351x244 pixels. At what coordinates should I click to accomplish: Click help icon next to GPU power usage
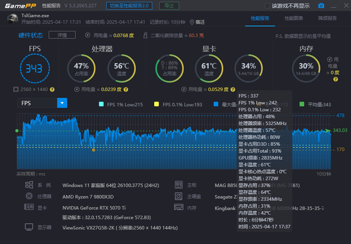click(x=233, y=90)
